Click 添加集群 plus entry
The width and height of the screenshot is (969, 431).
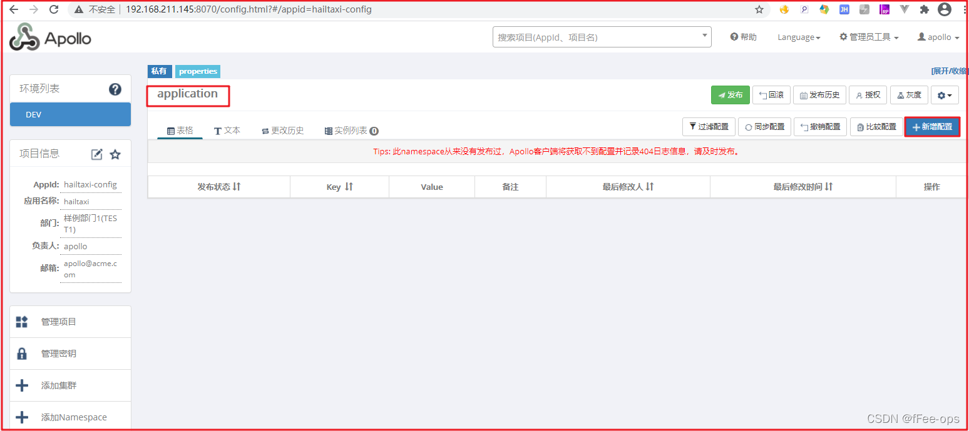pyautogui.click(x=71, y=385)
